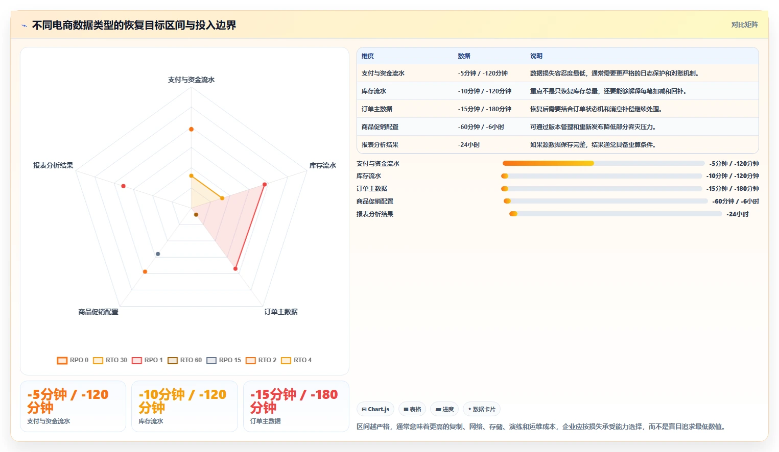The image size is (779, 452).
Task: Click the radar axis label 订单主数据
Action: point(281,312)
